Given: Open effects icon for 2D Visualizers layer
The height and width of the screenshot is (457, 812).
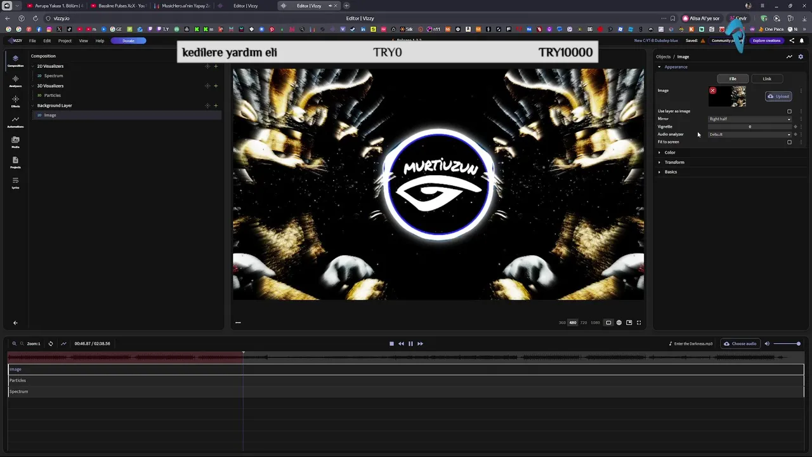Looking at the screenshot, I should (207, 66).
